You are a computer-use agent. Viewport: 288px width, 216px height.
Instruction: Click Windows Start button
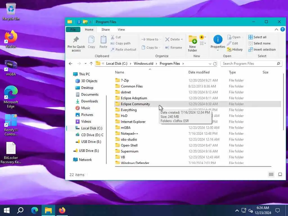pyautogui.click(x=7, y=210)
